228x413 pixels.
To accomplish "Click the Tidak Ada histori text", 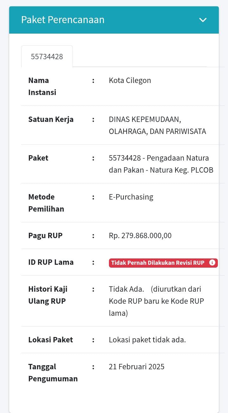I will (126, 289).
